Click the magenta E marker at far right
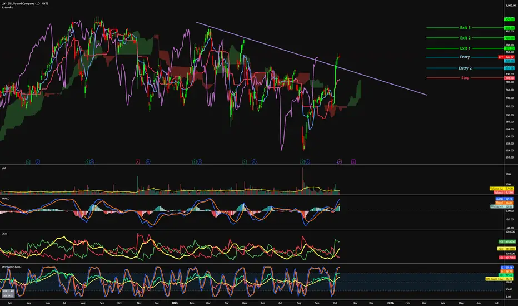 353,161
